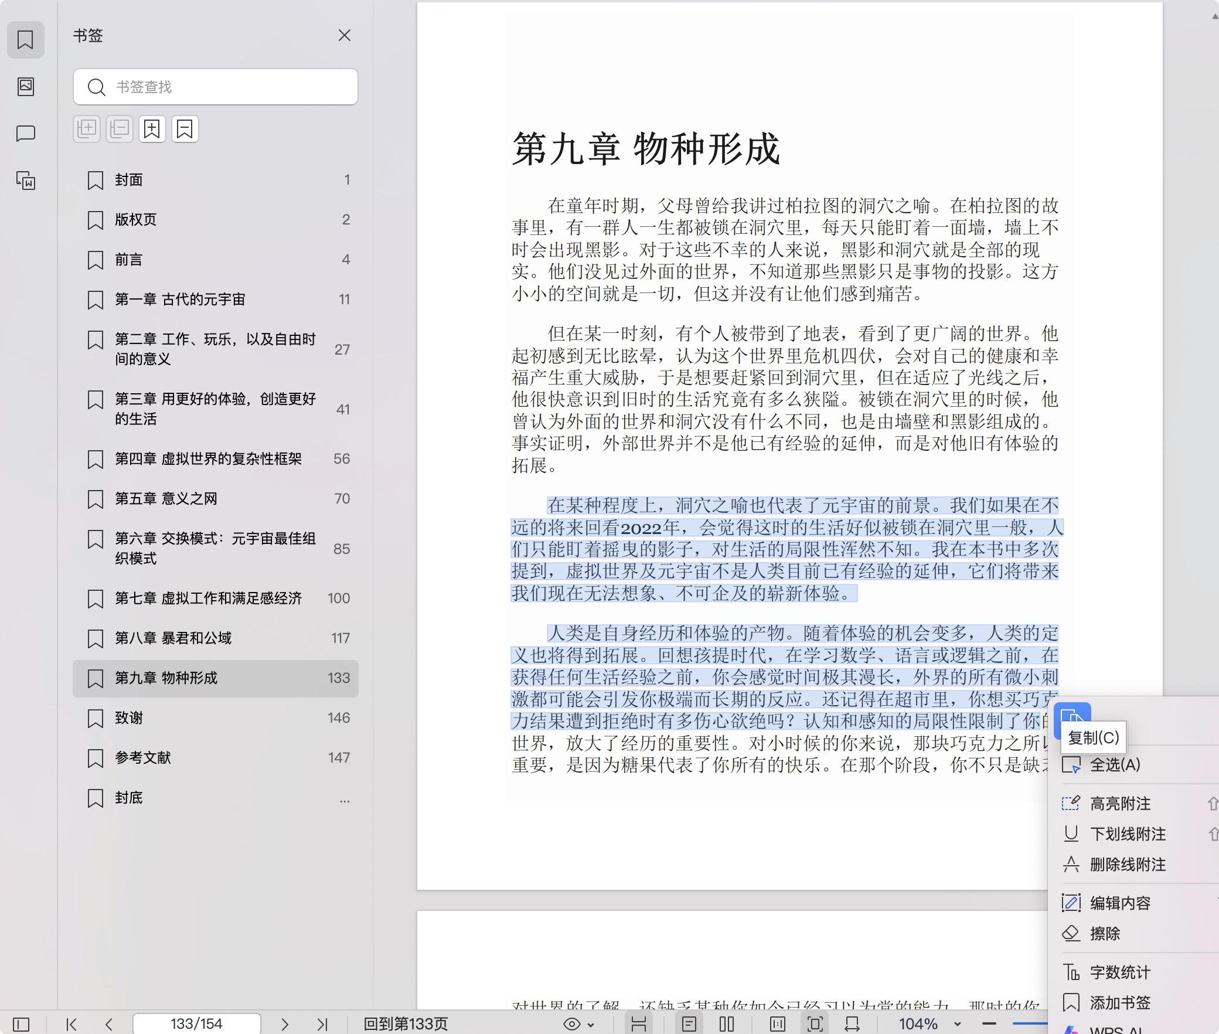Select the remove bookmark icon above the list
Screen dimensions: 1219x1034
pyautogui.click(x=185, y=128)
